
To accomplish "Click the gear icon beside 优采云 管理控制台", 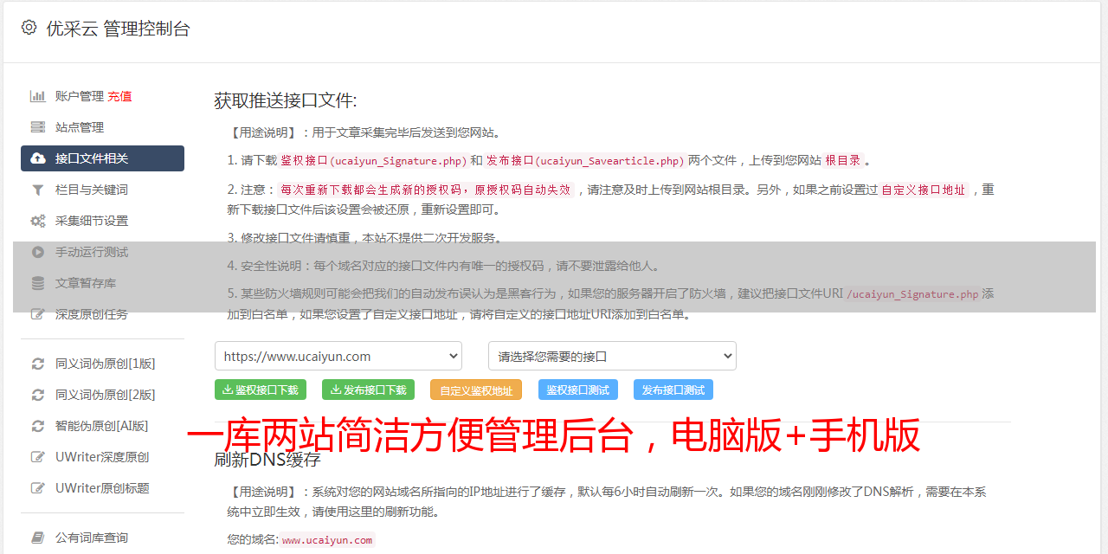I will click(x=29, y=28).
